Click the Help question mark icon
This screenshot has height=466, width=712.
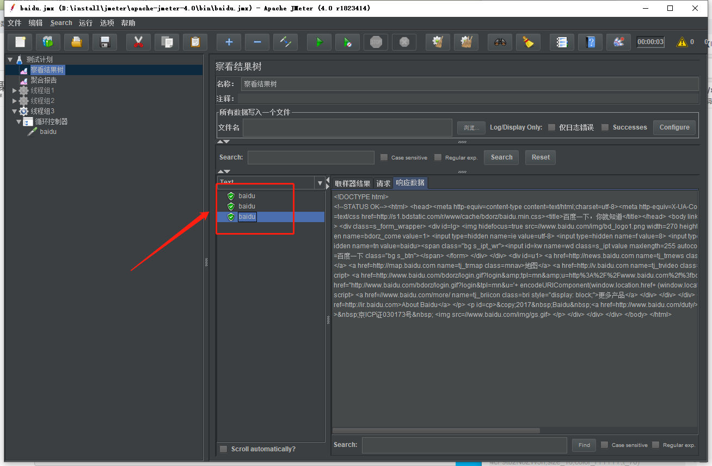coord(590,42)
